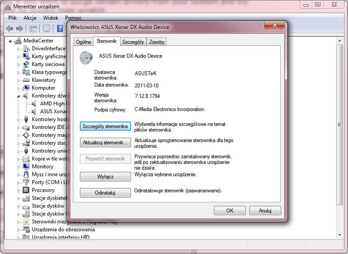This screenshot has width=348, height=254.
Task: Confirm the dialog with OK
Action: click(230, 210)
